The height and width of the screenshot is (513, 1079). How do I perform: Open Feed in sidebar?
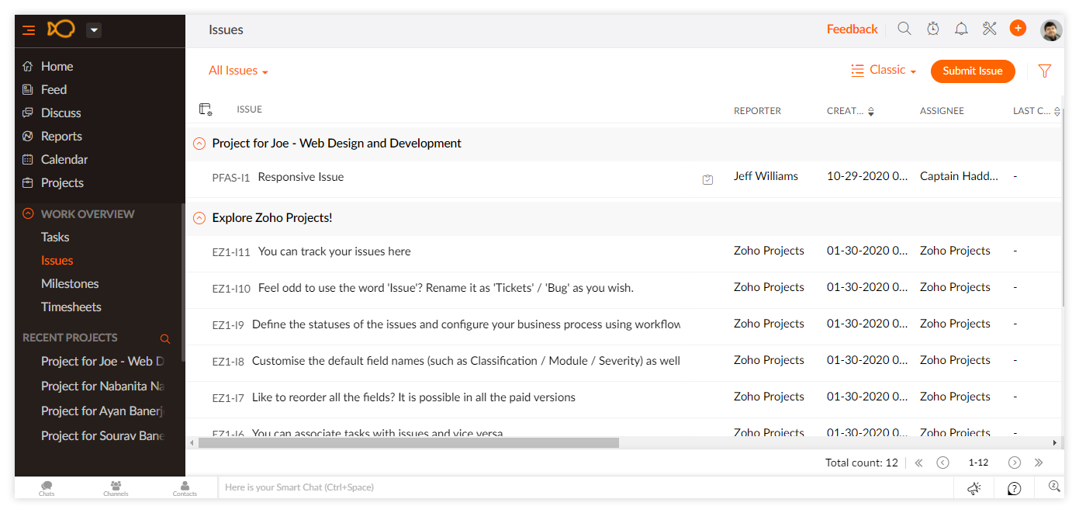pos(54,90)
